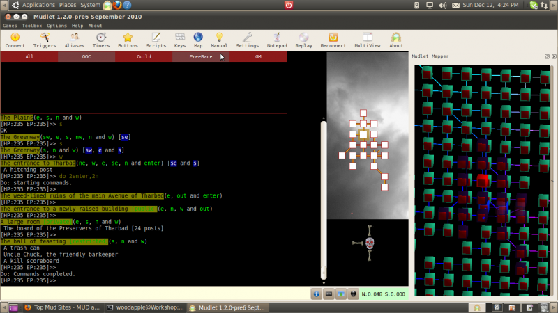Open Mudlet Settings

248,40
